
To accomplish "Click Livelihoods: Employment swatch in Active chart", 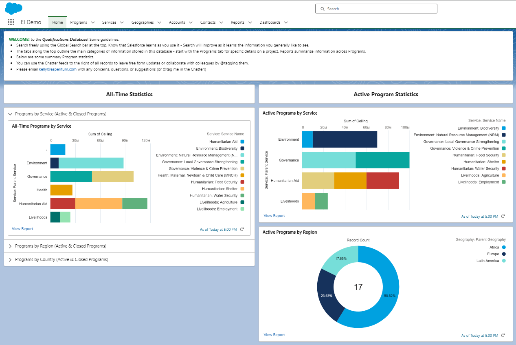I will [504, 182].
